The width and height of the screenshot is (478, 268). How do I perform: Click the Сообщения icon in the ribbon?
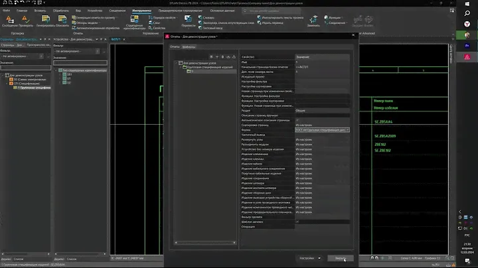tap(9, 19)
